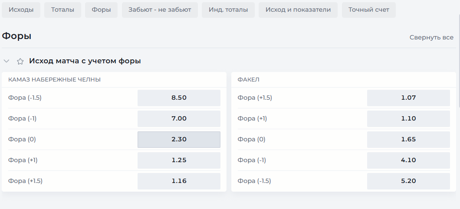Go to the Точный счет tab
The width and height of the screenshot is (460, 209).
pos(369,10)
